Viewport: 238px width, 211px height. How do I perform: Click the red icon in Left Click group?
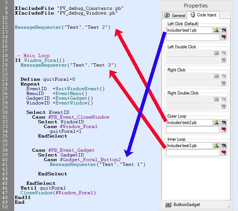(x=224, y=37)
